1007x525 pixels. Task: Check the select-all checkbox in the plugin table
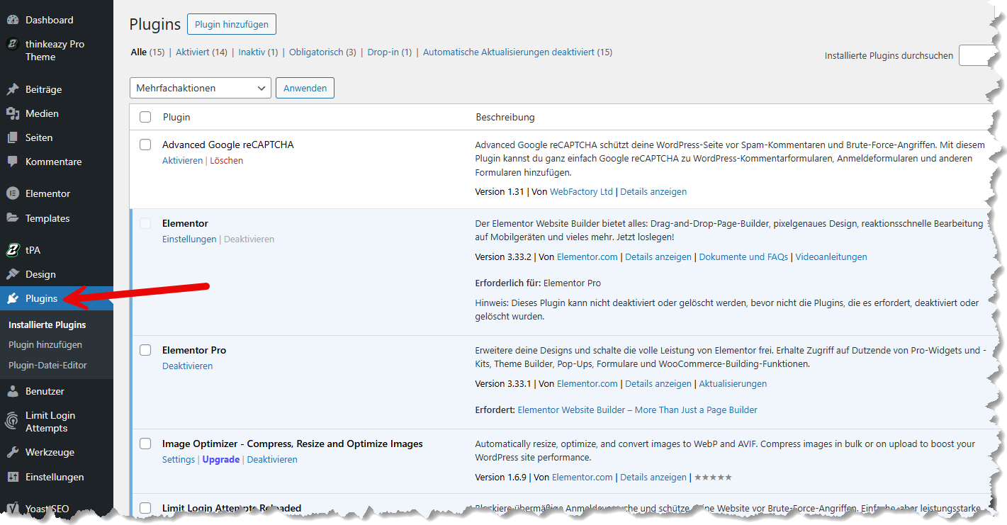click(x=145, y=117)
